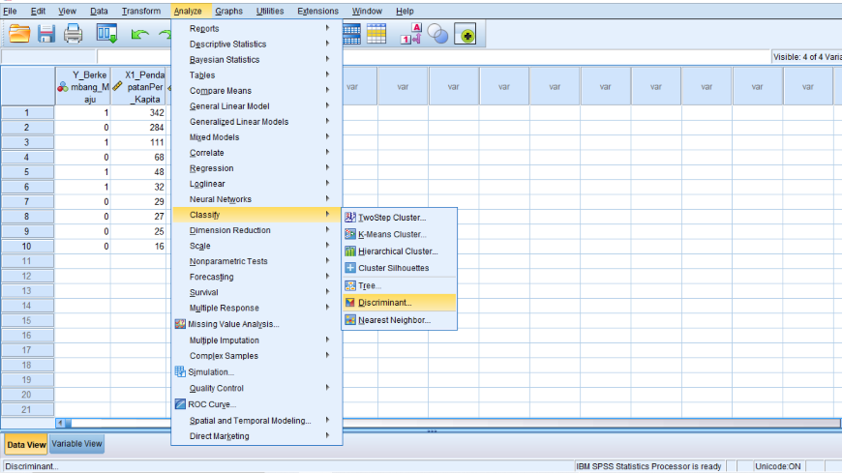Open the Graphs menu in the menu bar

(228, 11)
